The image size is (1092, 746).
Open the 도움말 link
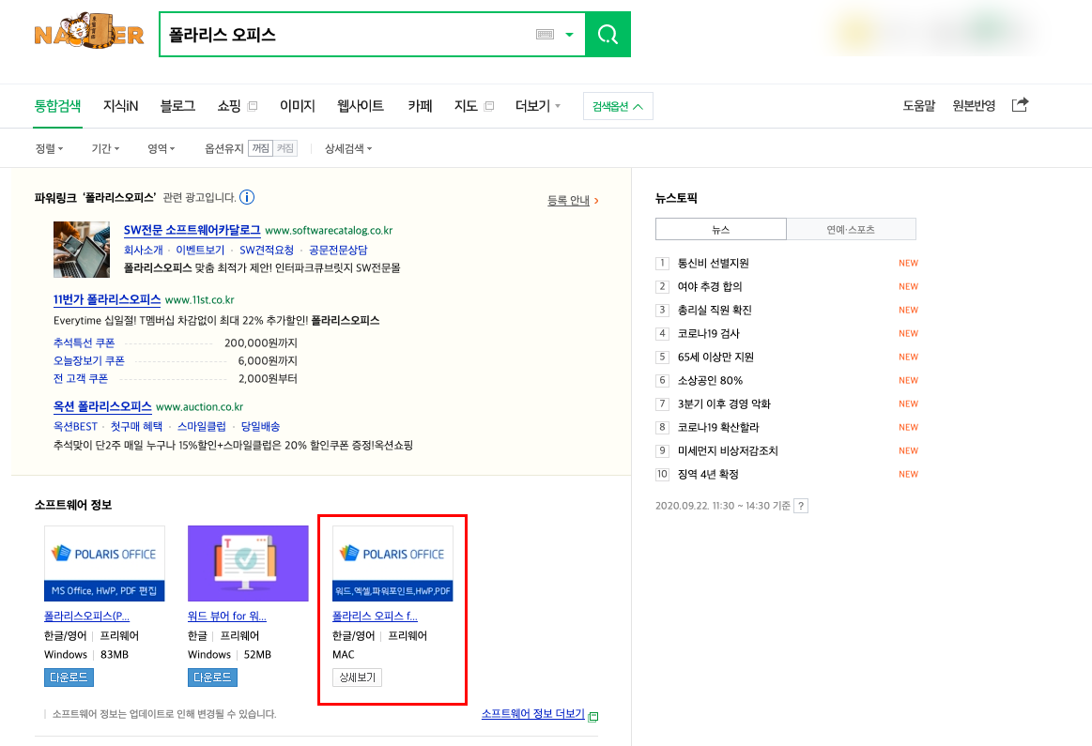coord(919,106)
